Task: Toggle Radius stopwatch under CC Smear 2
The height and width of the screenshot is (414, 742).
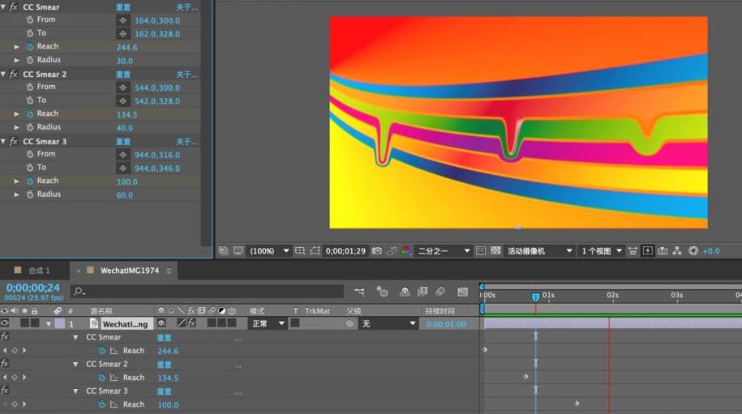Action: tap(30, 127)
